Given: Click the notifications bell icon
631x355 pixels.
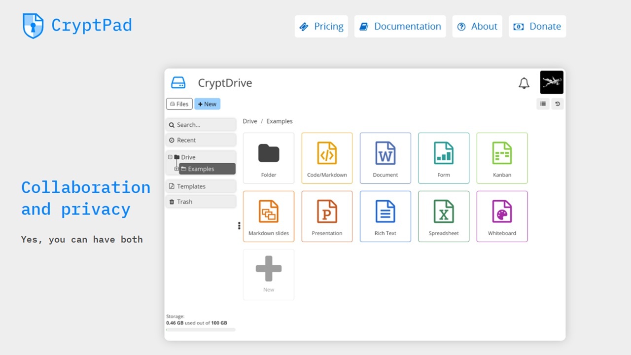Looking at the screenshot, I should 524,83.
